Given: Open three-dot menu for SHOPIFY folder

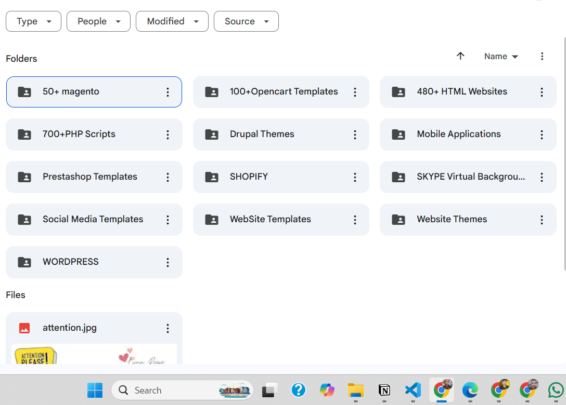Looking at the screenshot, I should pos(355,177).
